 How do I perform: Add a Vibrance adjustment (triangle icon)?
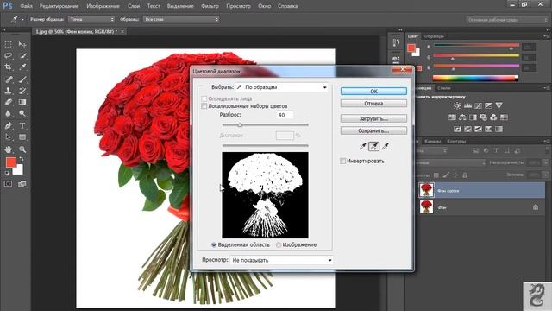[x=499, y=105]
